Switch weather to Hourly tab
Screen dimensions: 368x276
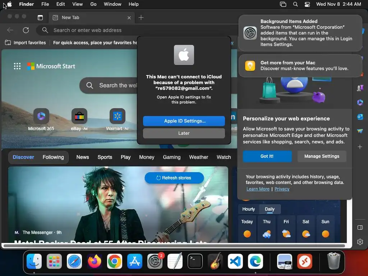pyautogui.click(x=249, y=209)
